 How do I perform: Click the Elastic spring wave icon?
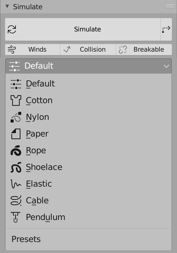coord(16,184)
